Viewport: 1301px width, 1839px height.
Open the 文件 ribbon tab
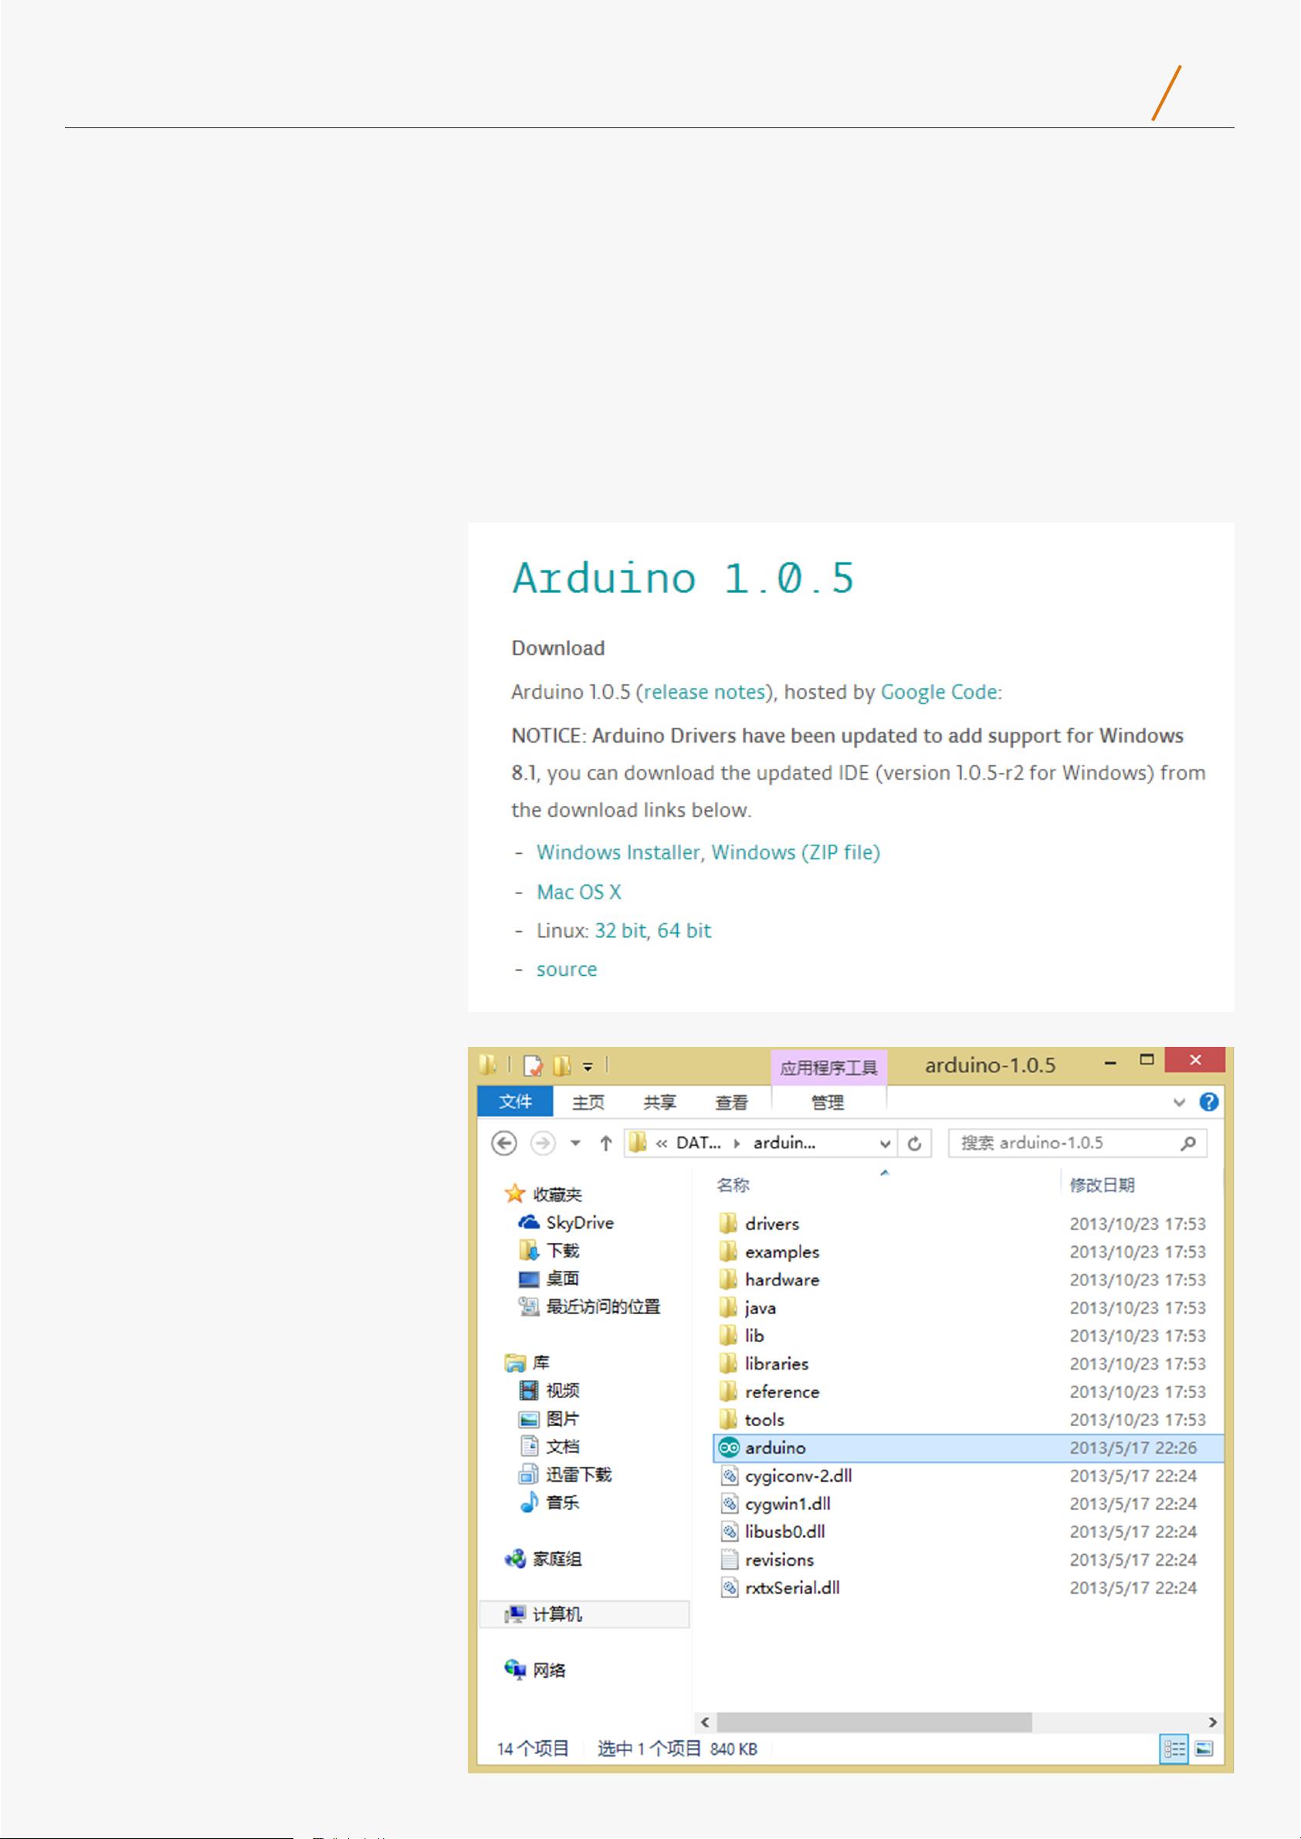coord(515,1102)
